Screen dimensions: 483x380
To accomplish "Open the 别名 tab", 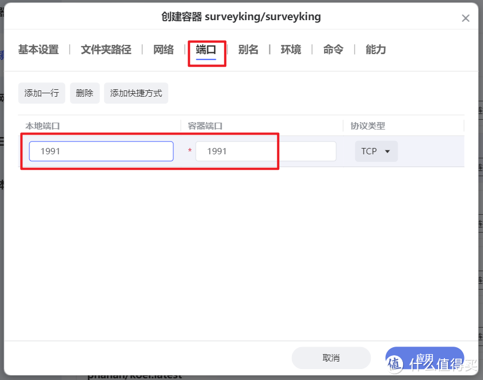I will point(249,50).
